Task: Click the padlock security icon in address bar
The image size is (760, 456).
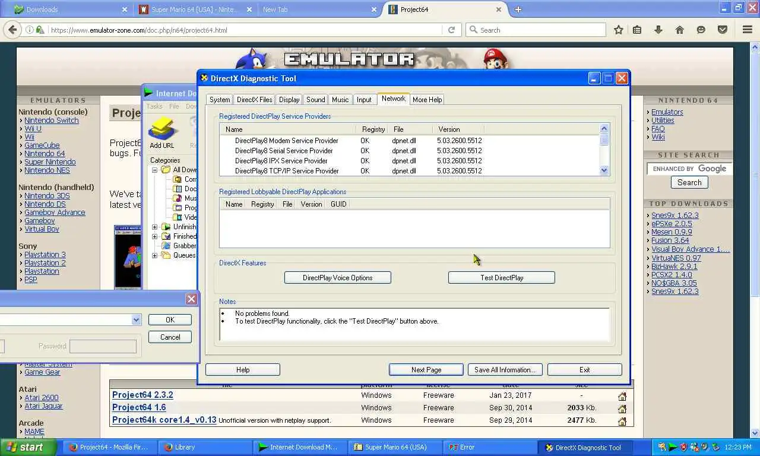Action: (x=39, y=30)
